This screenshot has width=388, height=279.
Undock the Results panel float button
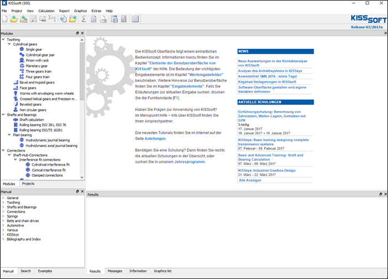coord(381,194)
